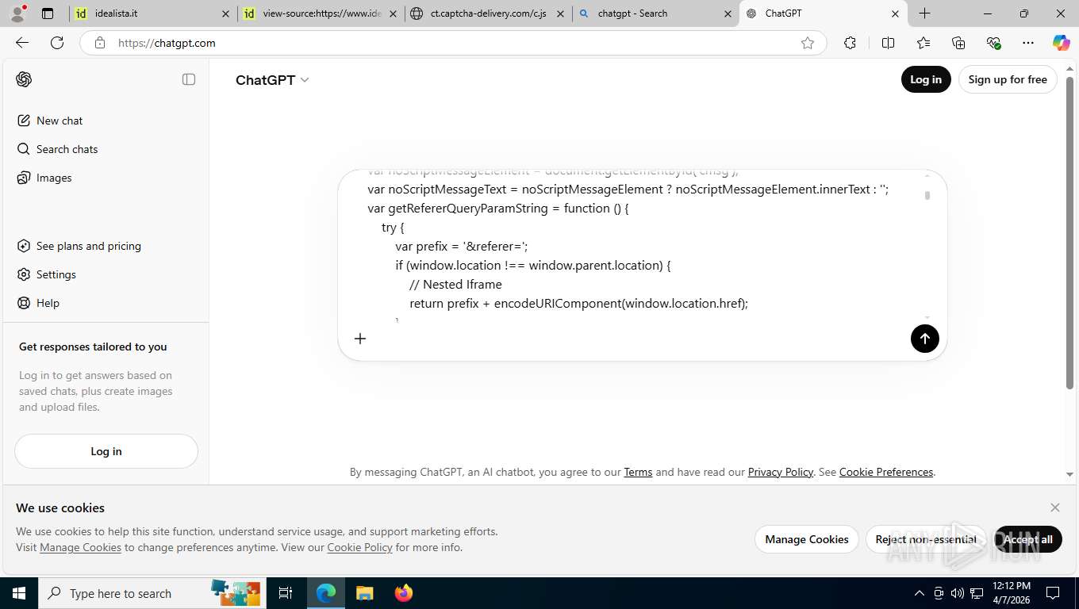Close the idealista.it tab

tap(225, 13)
